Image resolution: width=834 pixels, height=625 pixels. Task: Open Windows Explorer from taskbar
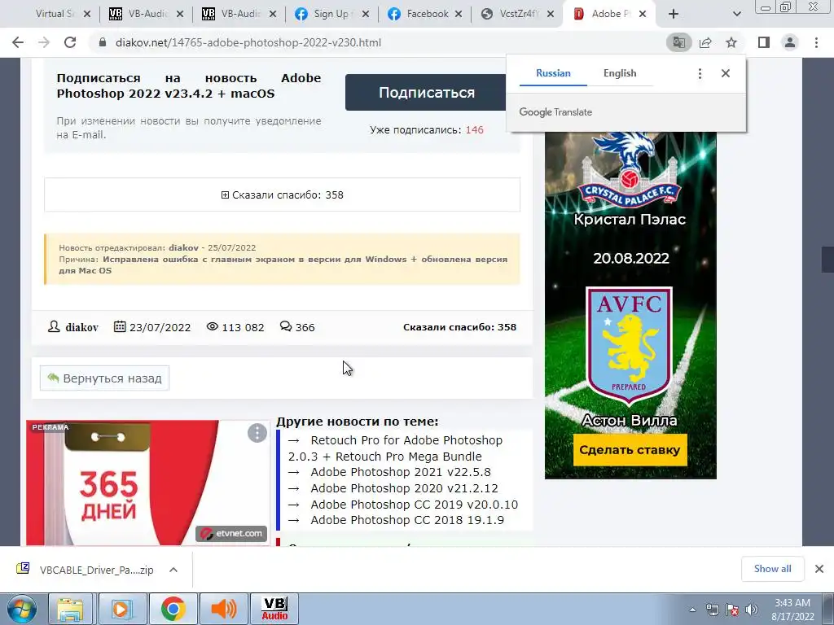[70, 609]
